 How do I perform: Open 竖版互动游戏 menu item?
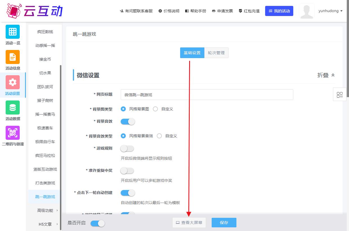pyautogui.click(x=45, y=169)
